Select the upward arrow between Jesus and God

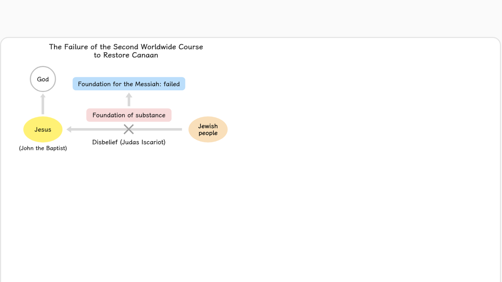tap(43, 104)
